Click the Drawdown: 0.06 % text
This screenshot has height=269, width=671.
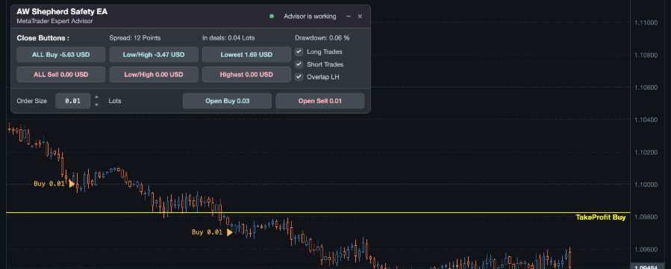pos(322,37)
